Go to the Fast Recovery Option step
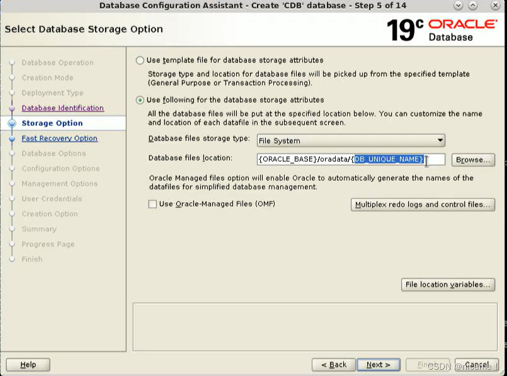This screenshot has height=376, width=507. (59, 138)
